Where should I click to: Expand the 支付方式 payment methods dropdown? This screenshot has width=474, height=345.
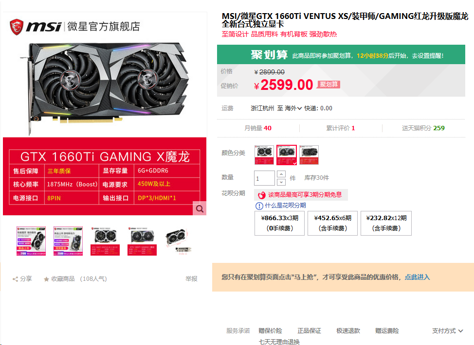[x=447, y=331]
